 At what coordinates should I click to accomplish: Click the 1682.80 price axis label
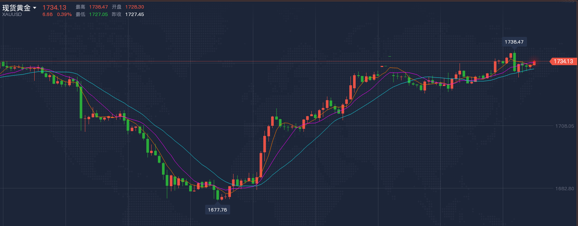[563, 188]
